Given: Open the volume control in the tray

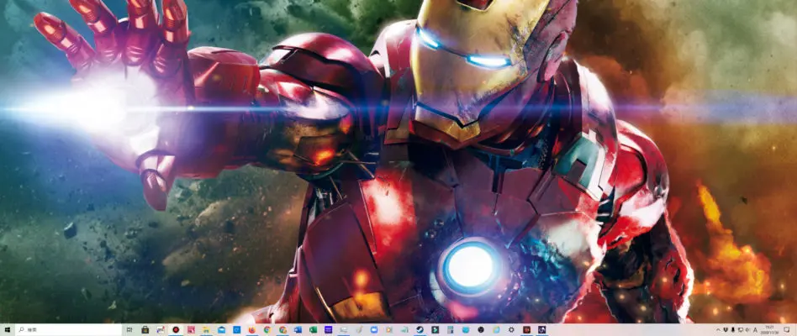Looking at the screenshot, I should click(747, 330).
